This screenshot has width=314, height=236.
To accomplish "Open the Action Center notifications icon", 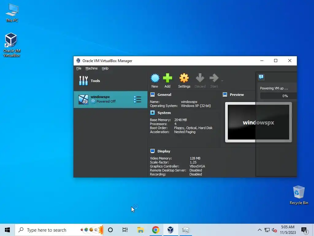I will tap(304, 230).
